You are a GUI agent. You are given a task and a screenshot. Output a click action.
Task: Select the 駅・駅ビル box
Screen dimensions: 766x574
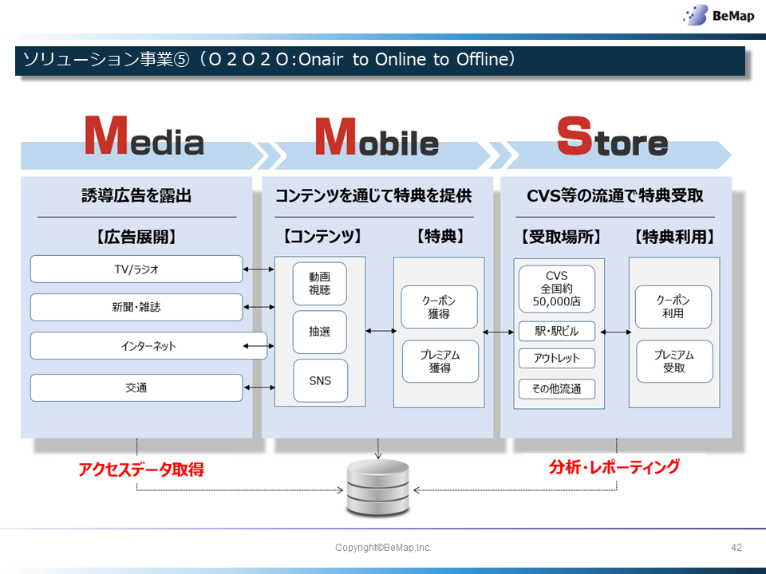[x=556, y=331]
